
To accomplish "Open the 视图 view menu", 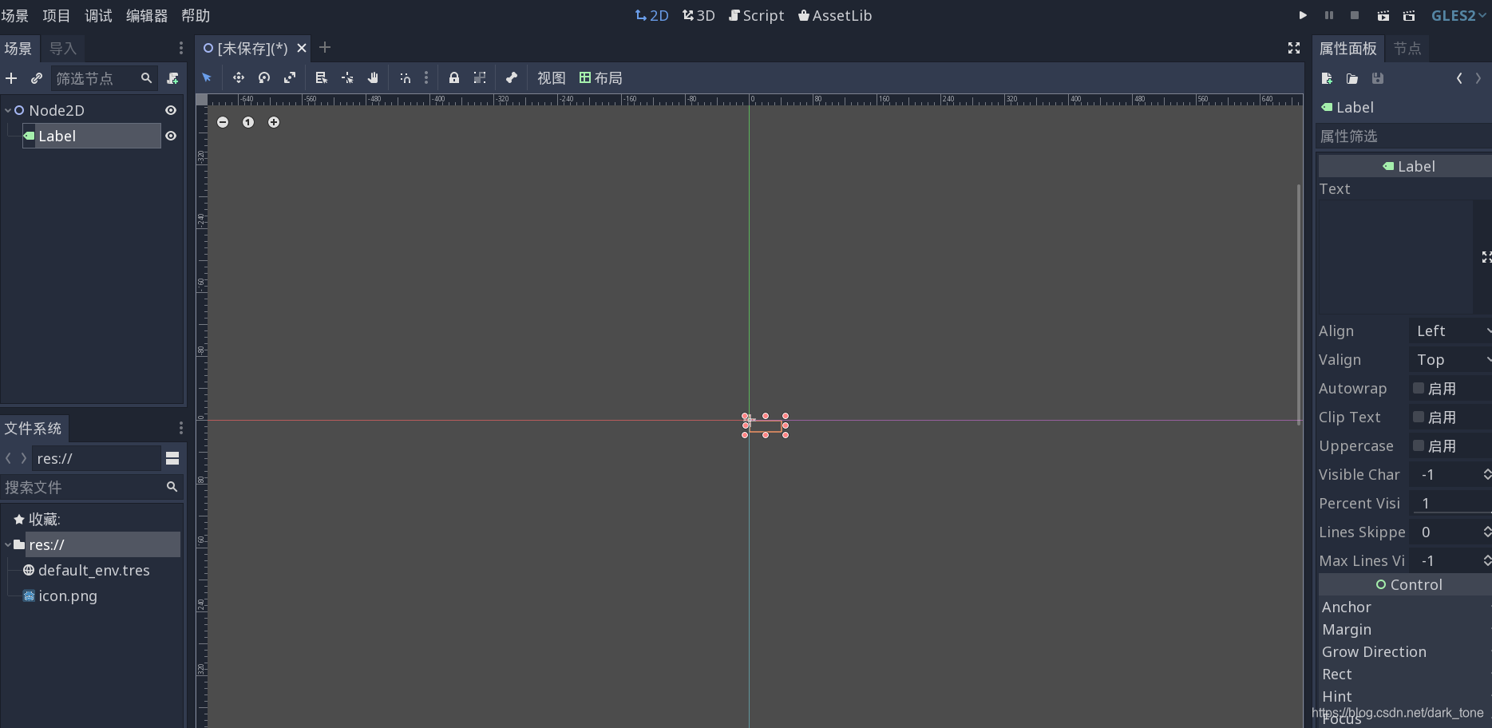I will [551, 77].
